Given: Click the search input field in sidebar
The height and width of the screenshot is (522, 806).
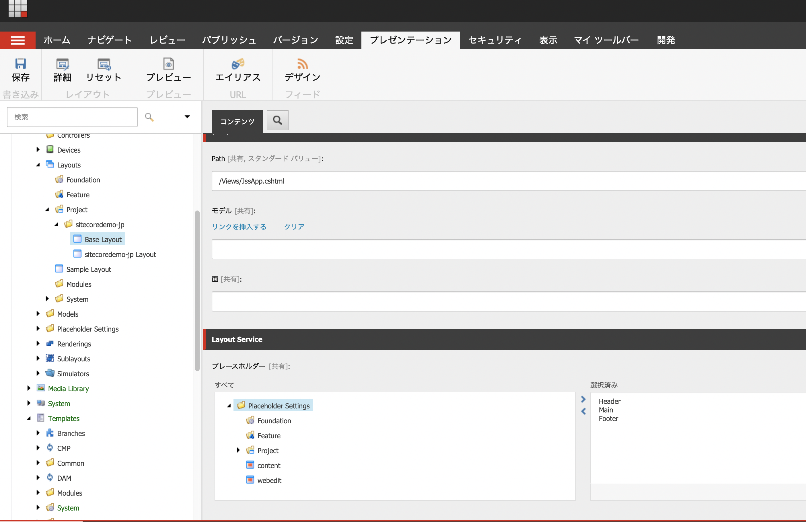Looking at the screenshot, I should point(72,116).
